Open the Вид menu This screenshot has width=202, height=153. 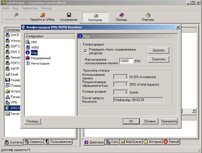click(x=15, y=8)
